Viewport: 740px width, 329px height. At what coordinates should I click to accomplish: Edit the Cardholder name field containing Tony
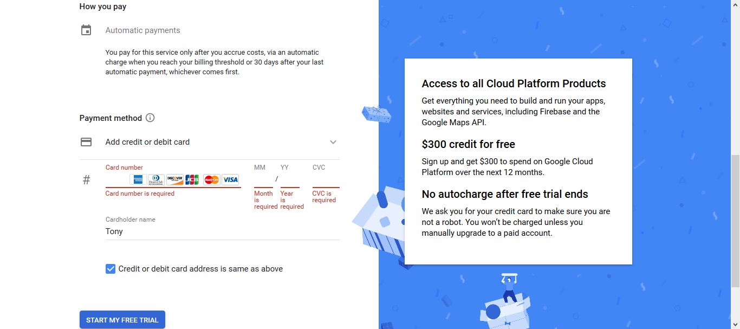[223, 231]
